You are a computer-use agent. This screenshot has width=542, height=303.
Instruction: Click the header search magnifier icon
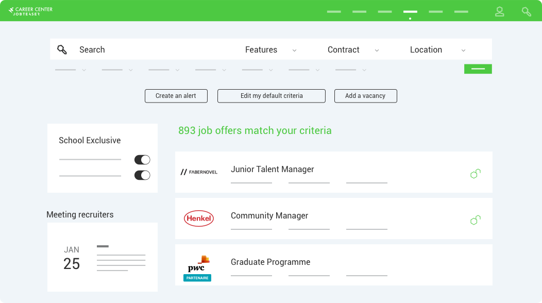527,12
